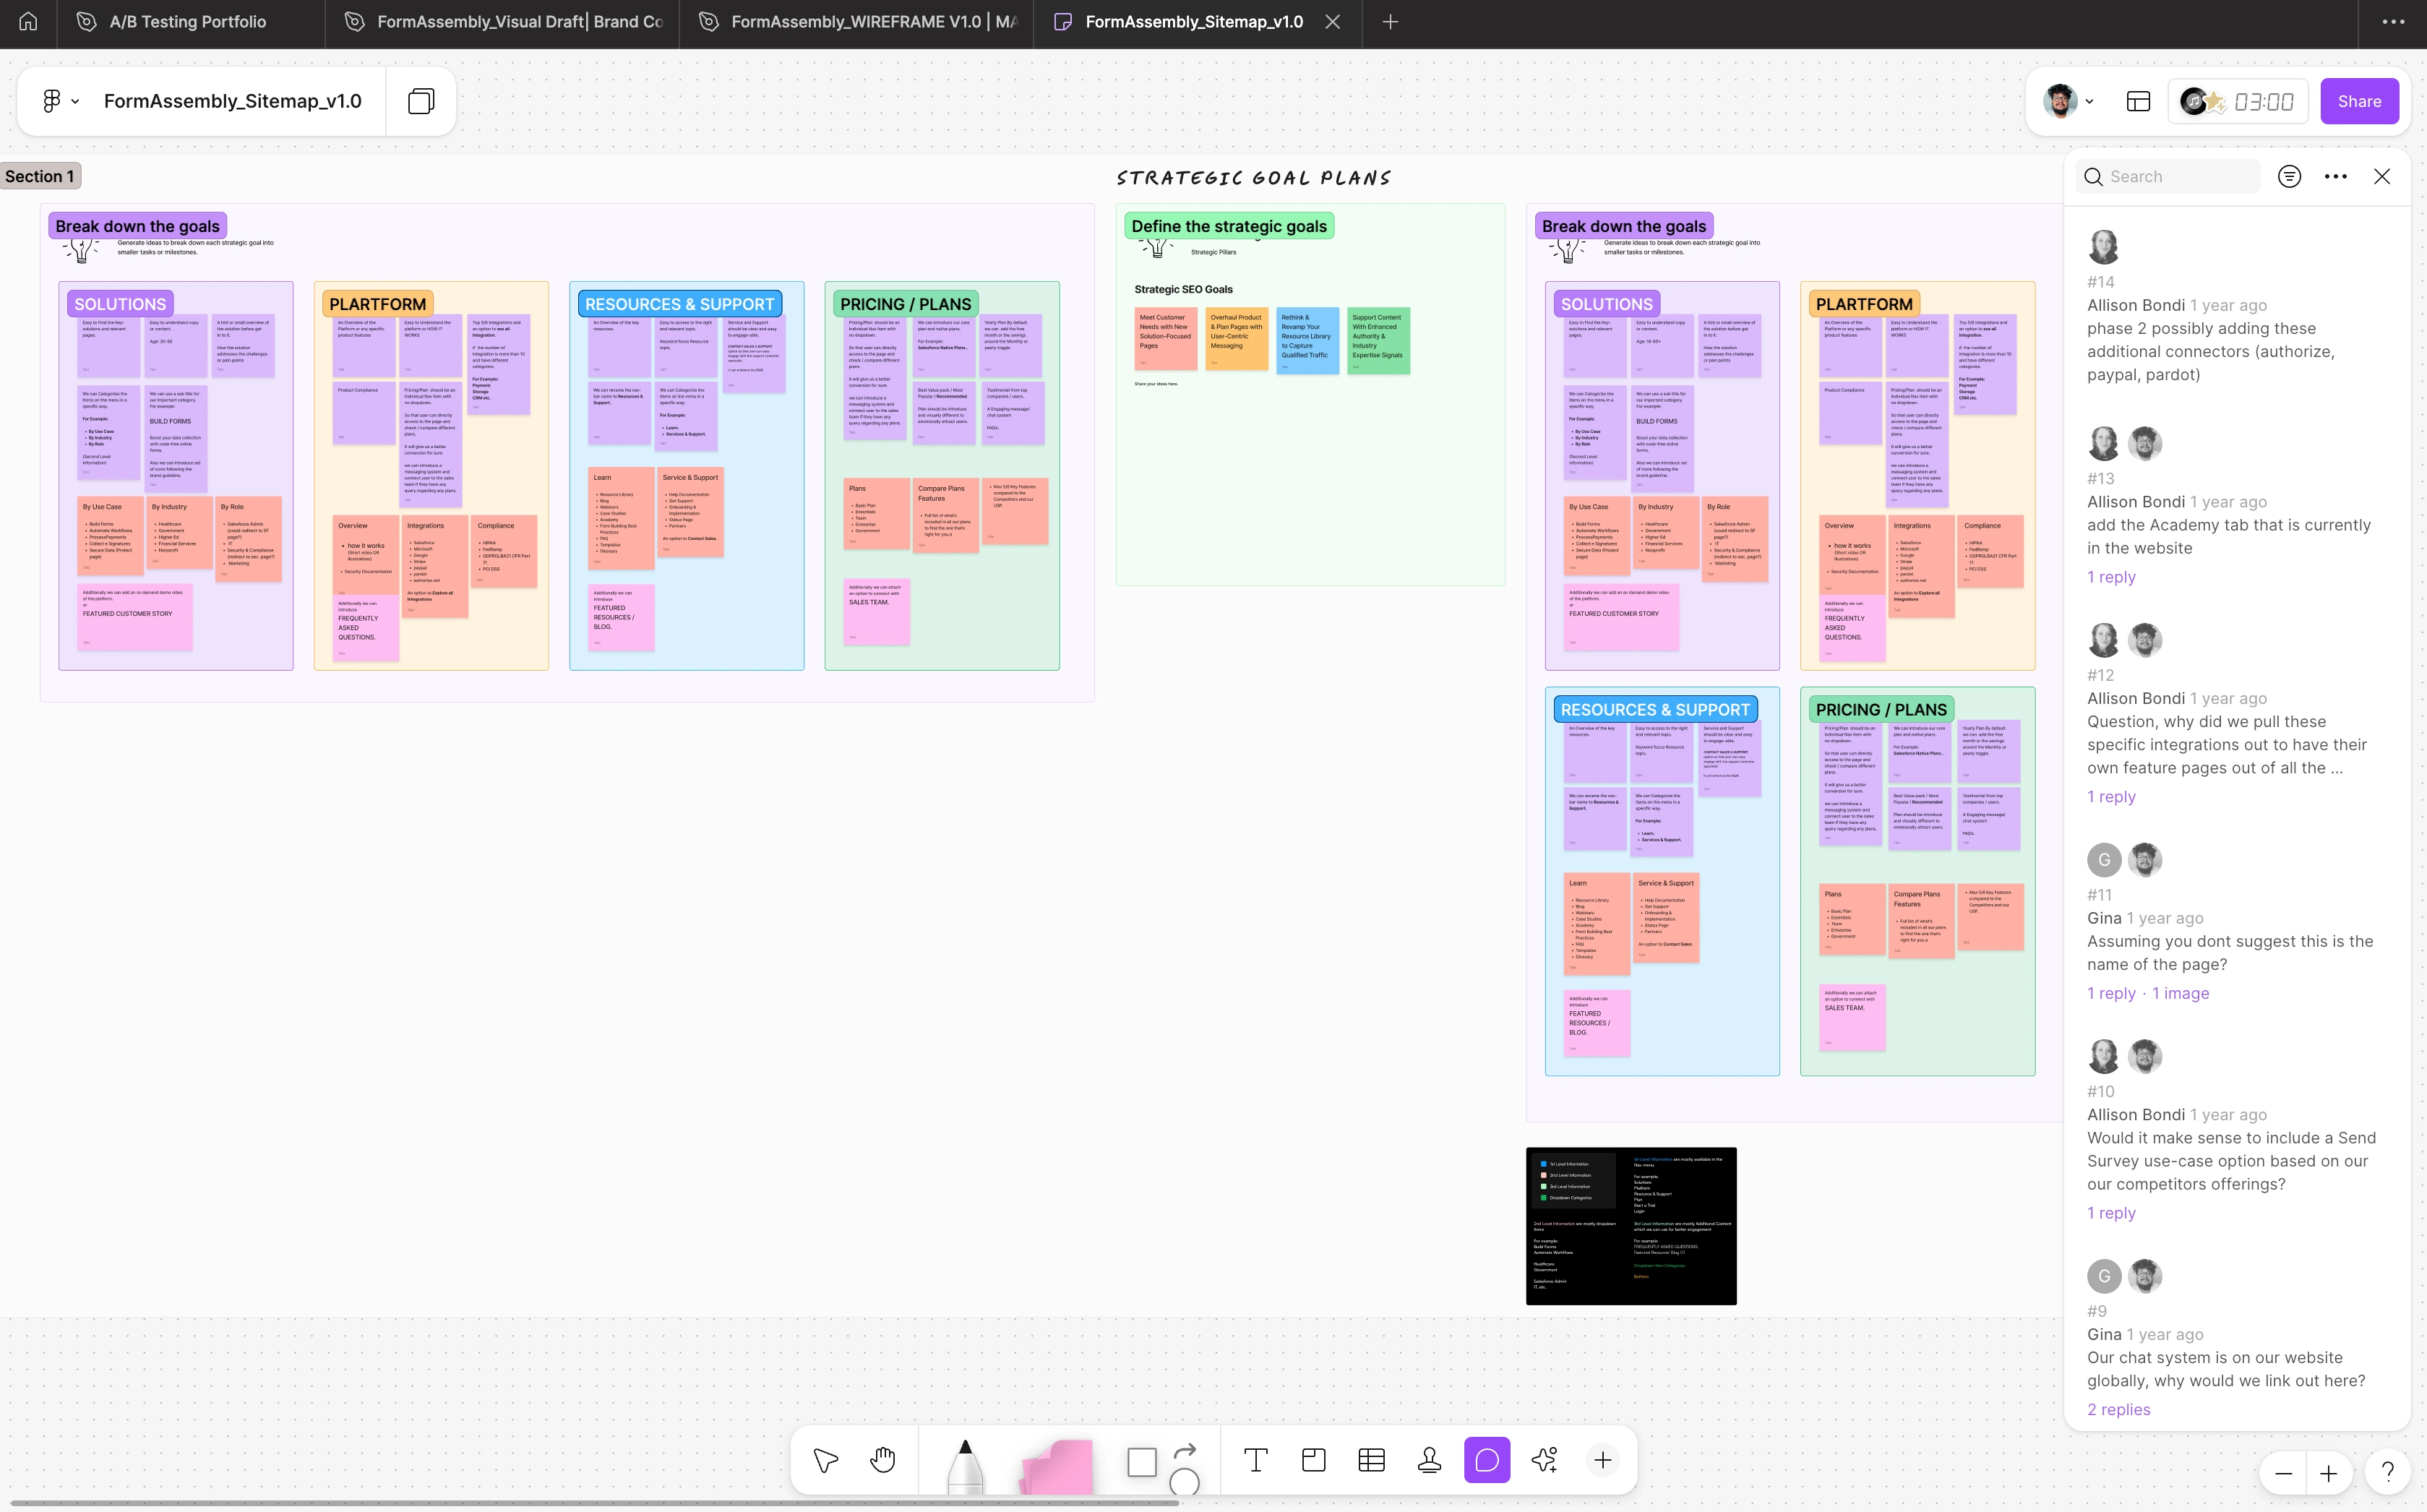The height and width of the screenshot is (1512, 2427).
Task: Zoom in with plus button
Action: (2329, 1473)
